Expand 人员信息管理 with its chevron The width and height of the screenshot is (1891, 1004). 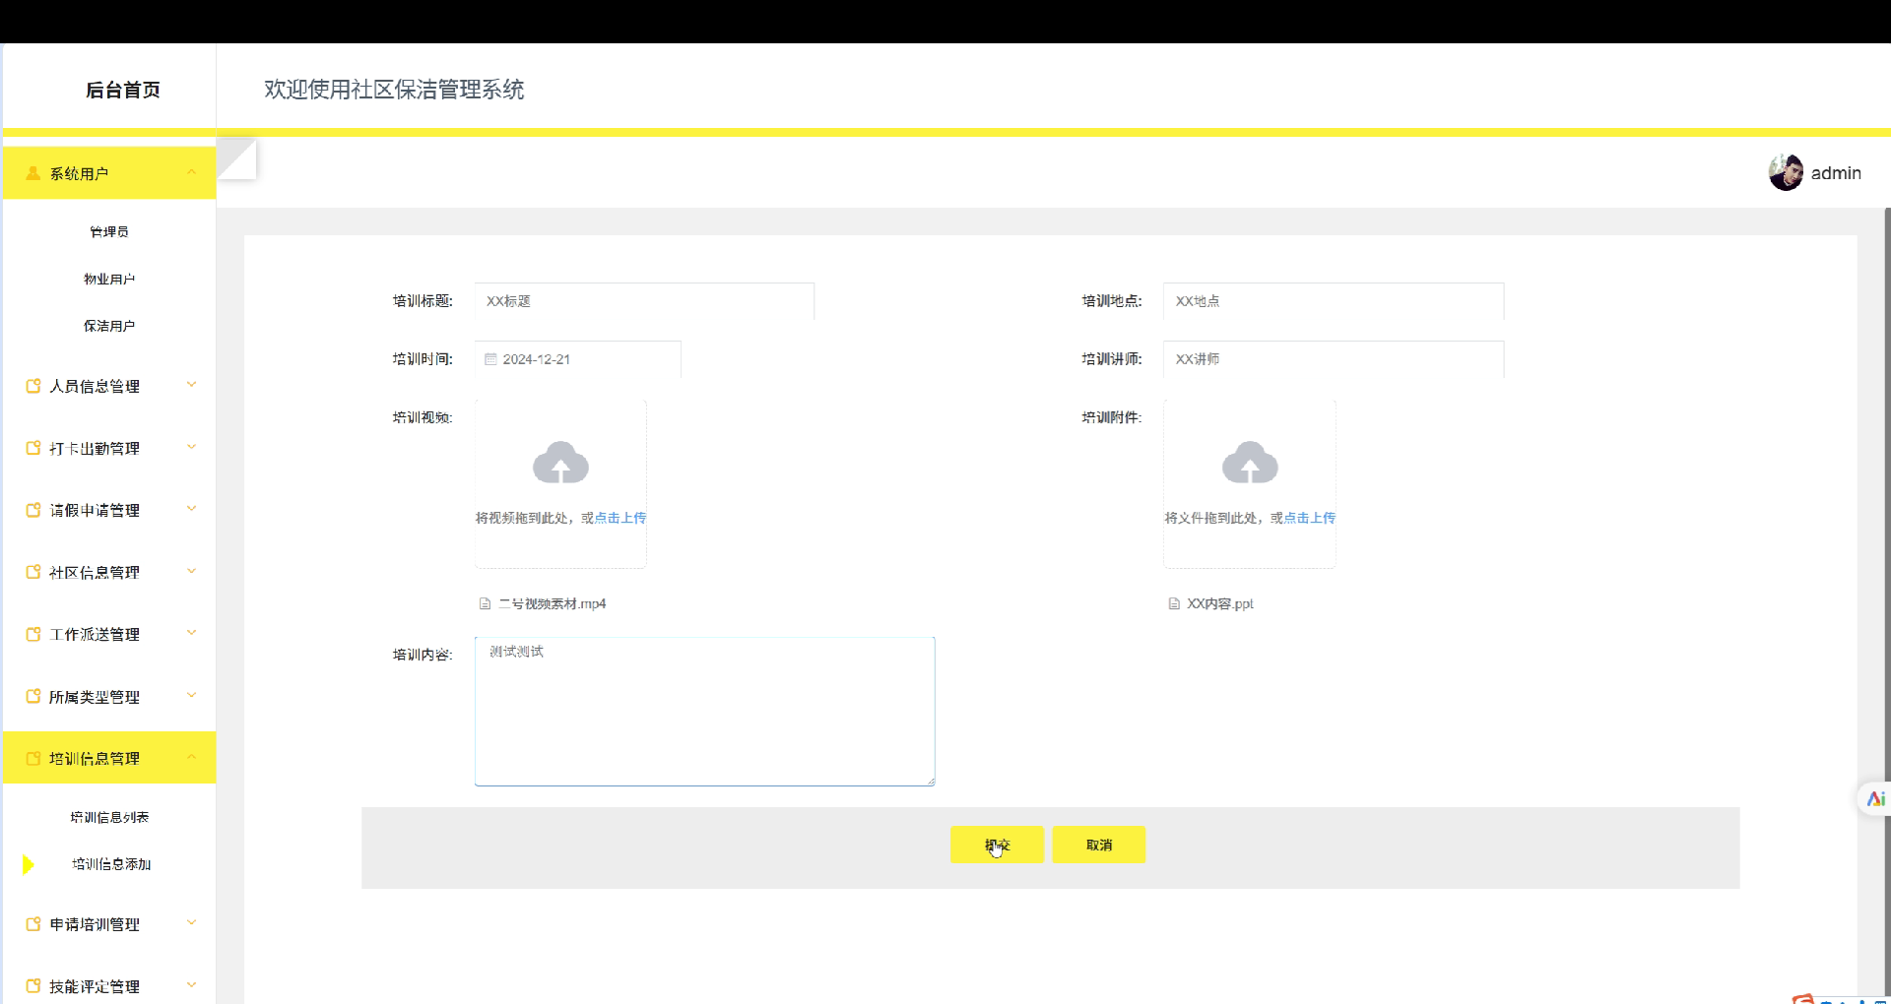click(x=191, y=385)
